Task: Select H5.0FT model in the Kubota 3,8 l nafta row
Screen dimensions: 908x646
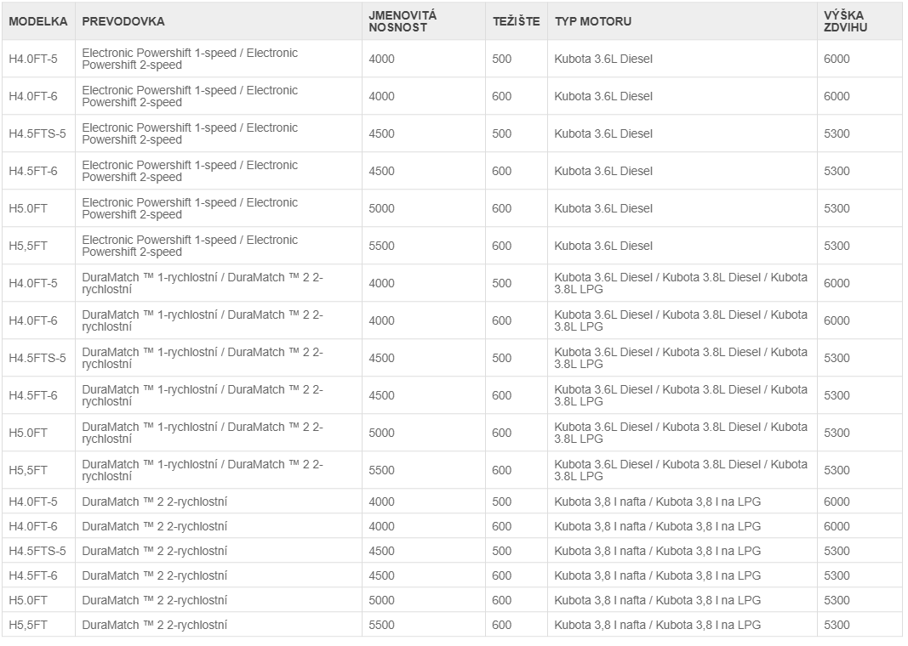Action: pyautogui.click(x=28, y=601)
